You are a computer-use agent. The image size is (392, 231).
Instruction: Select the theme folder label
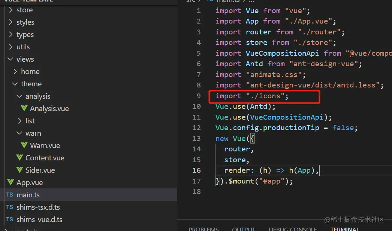click(x=31, y=84)
